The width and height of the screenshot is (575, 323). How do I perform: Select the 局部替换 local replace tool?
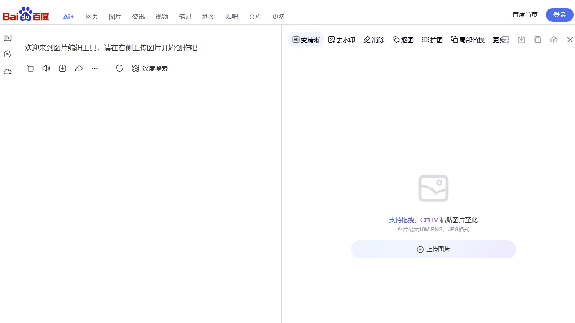point(467,39)
